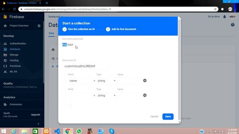Click the dialog scrollbar down arrow
This screenshot has width=239, height=134.
[x=179, y=122]
